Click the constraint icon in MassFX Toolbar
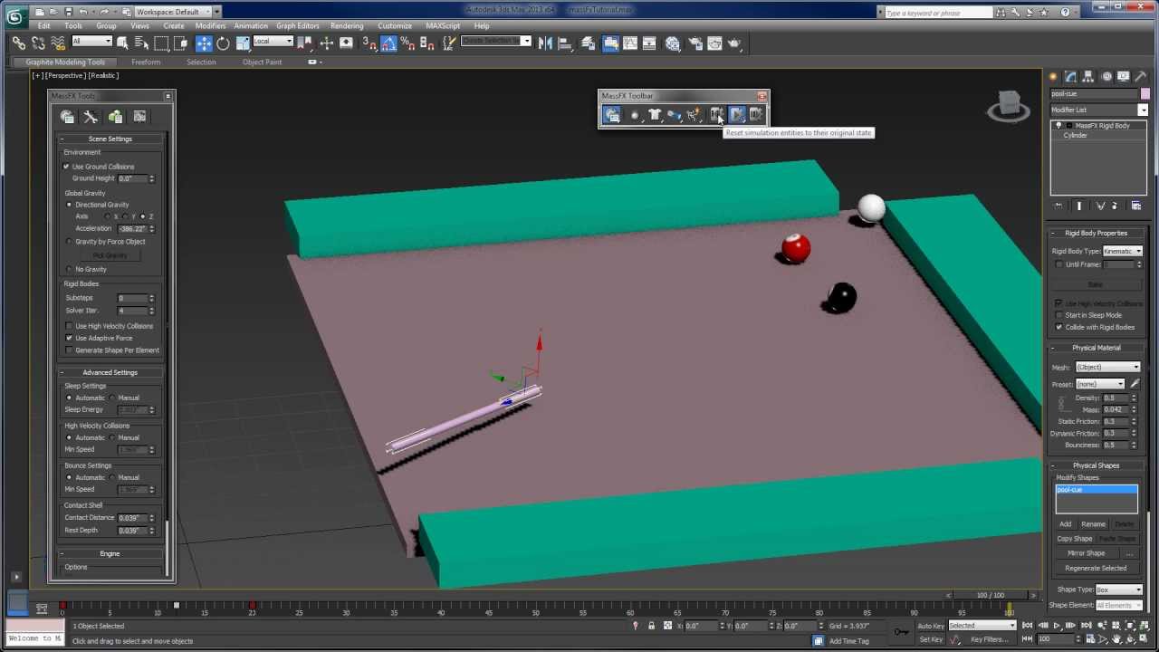 [675, 115]
